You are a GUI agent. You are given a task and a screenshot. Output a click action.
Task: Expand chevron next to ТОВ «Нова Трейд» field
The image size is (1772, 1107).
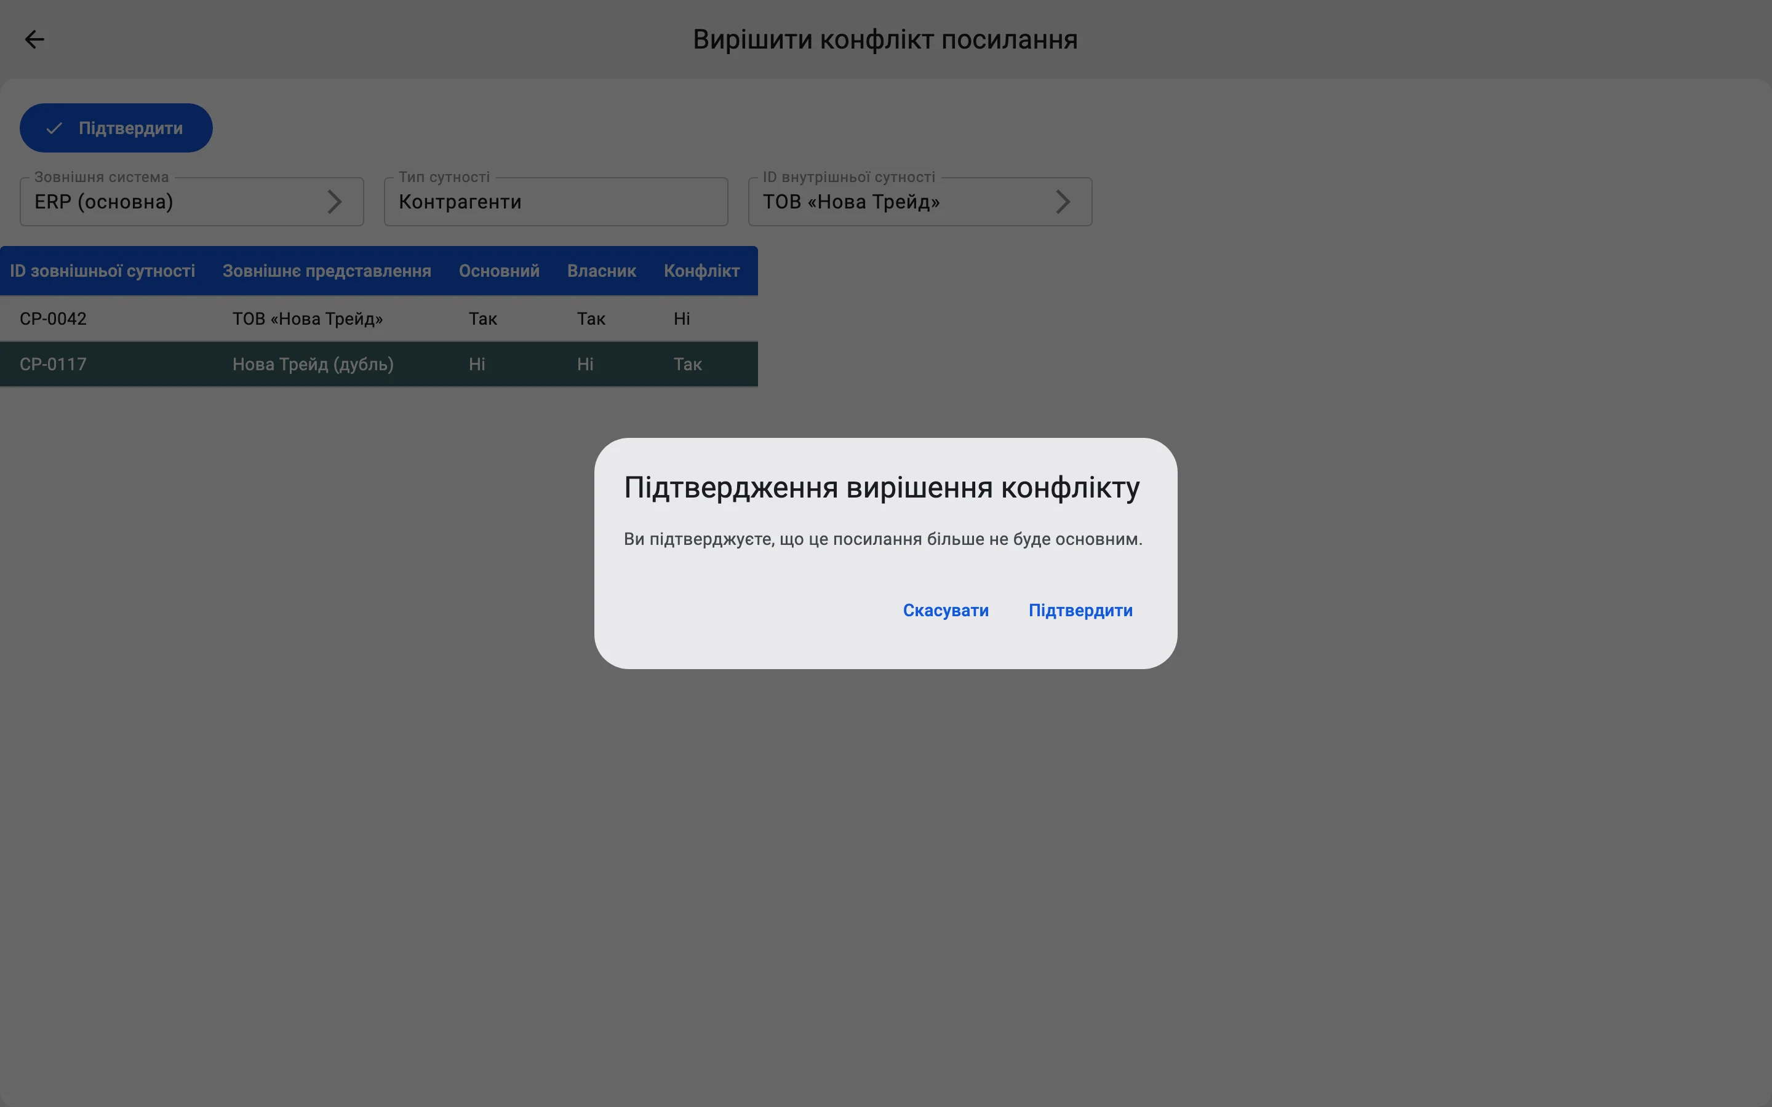pos(1063,201)
